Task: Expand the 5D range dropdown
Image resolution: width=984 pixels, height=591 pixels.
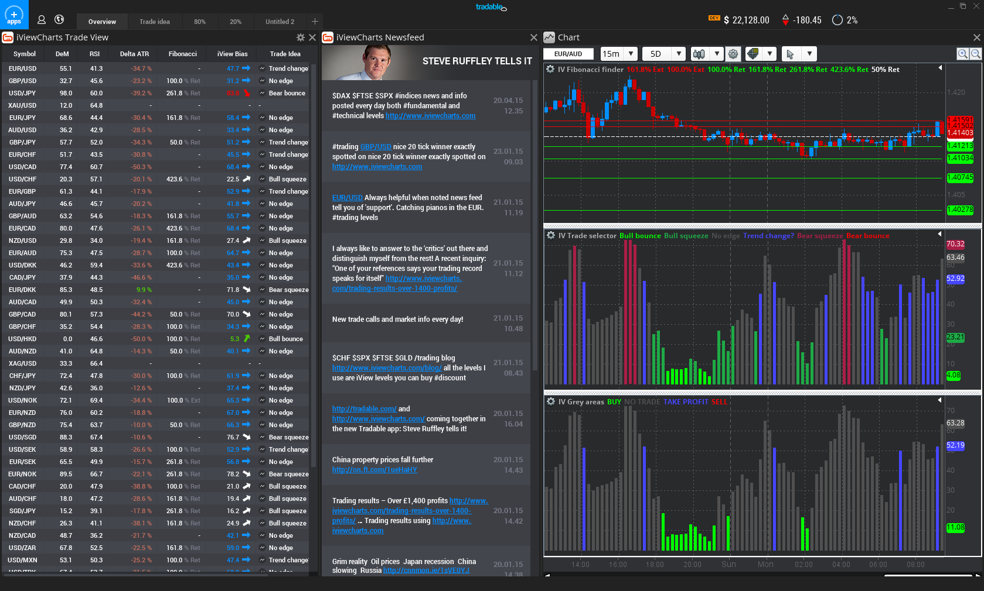Action: (x=679, y=54)
